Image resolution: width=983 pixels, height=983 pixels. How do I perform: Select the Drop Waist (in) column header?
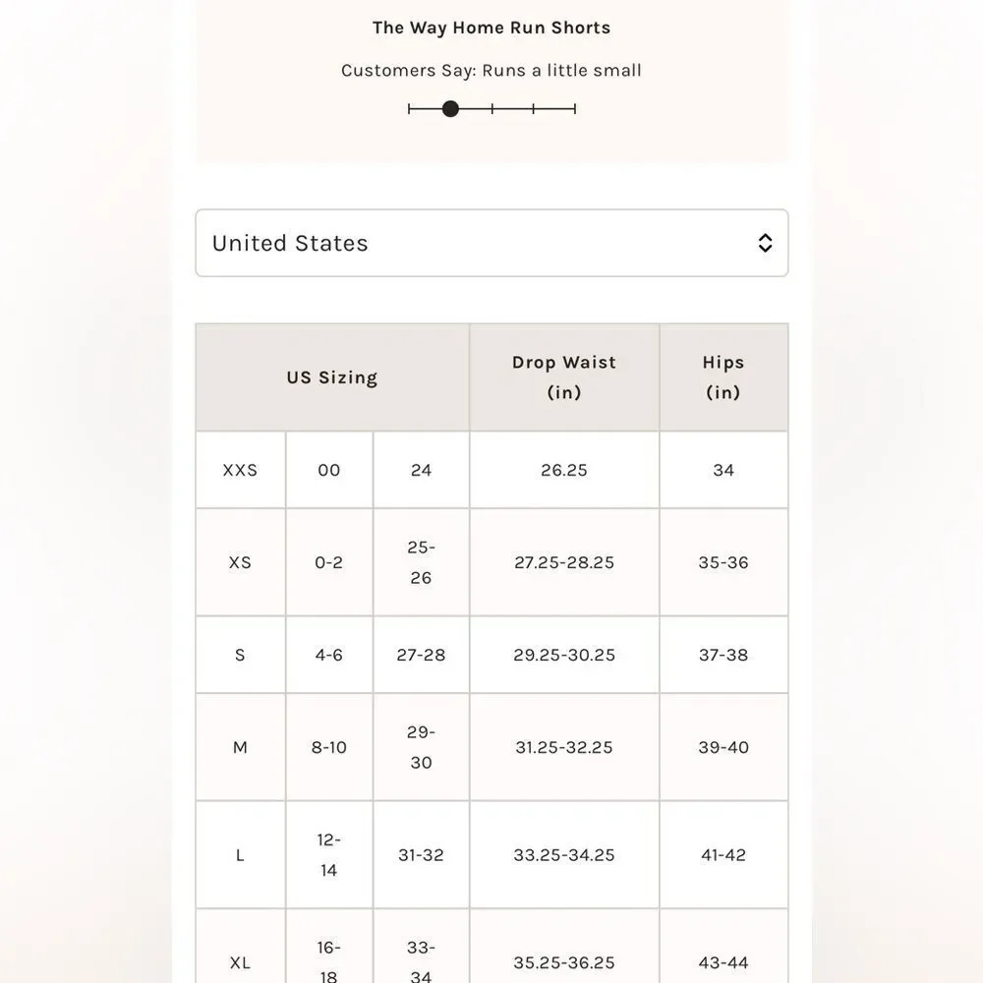click(x=564, y=377)
